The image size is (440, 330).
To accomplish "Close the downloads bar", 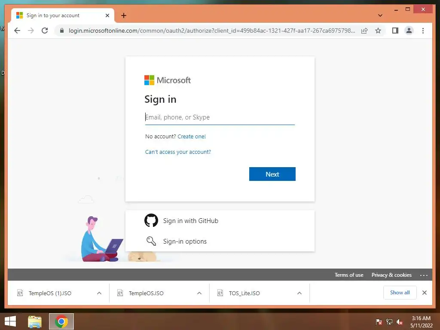I will tap(424, 293).
